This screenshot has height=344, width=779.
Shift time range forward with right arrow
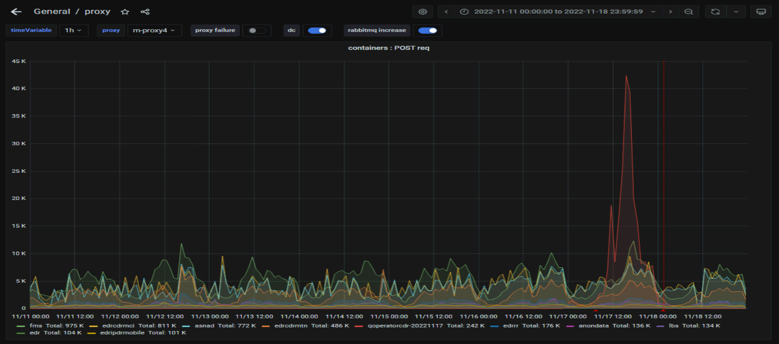click(671, 11)
